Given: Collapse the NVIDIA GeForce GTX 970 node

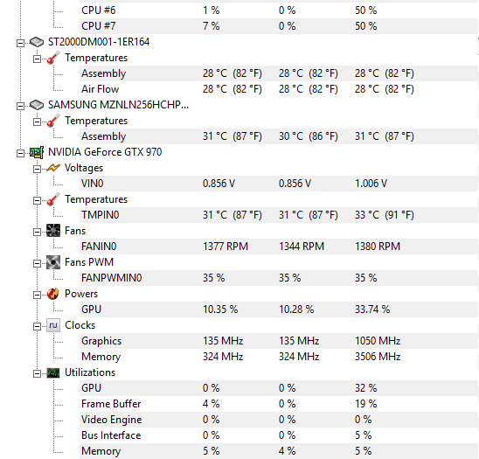Looking at the screenshot, I should [20, 153].
